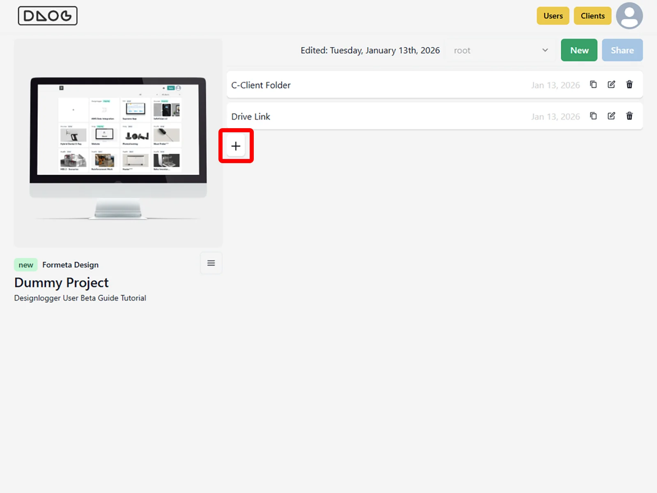Viewport: 657px width, 493px height.
Task: Select the Dummy Project title
Action: pyautogui.click(x=62, y=283)
